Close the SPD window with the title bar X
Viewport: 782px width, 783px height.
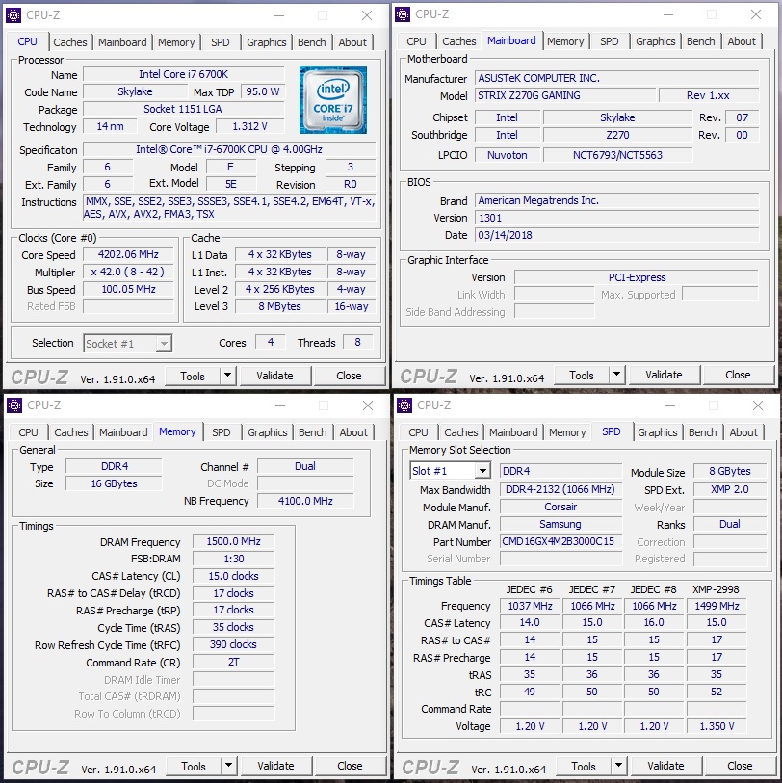759,405
